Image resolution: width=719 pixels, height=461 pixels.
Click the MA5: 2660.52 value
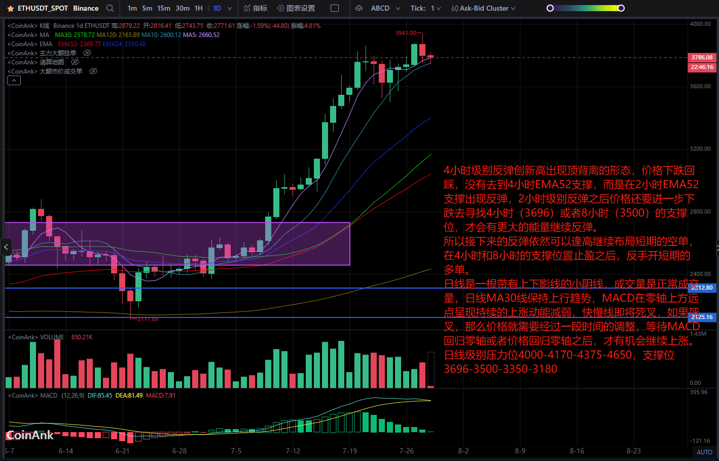click(201, 35)
